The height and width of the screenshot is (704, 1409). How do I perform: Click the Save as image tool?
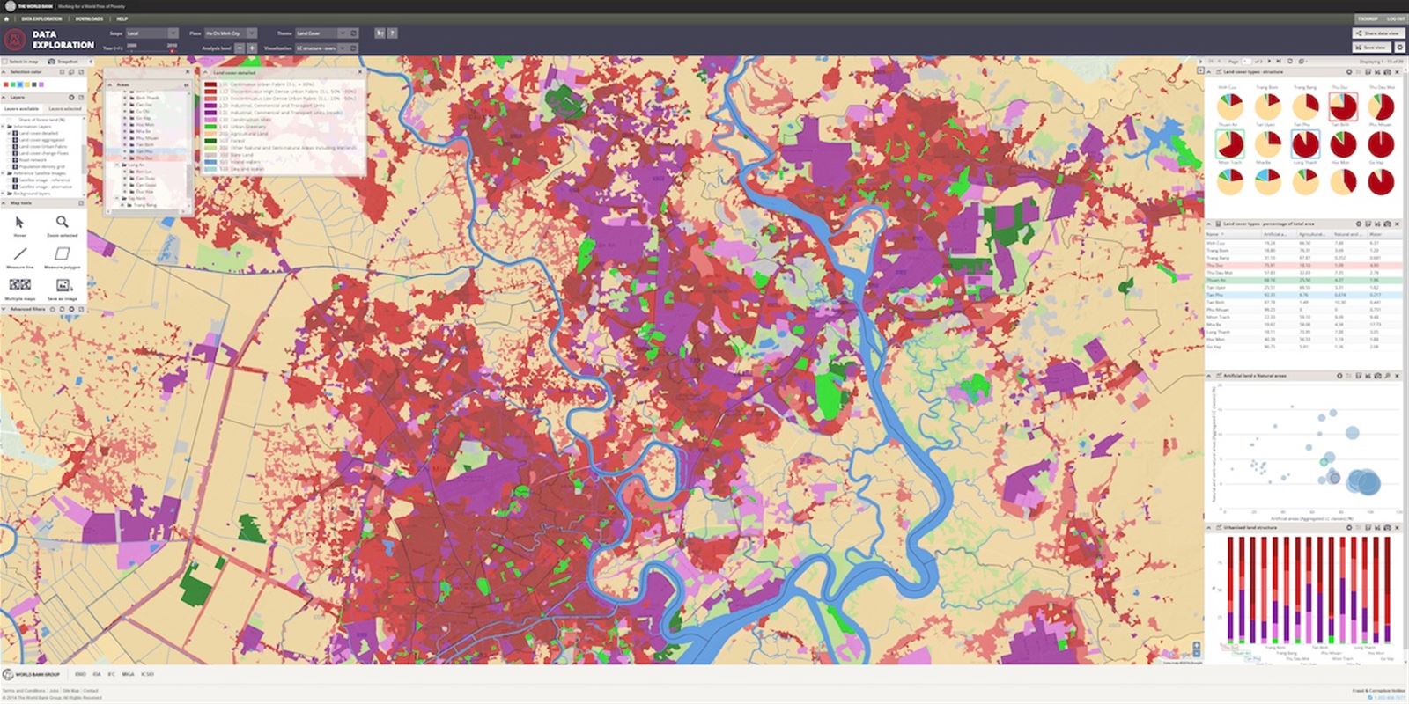pos(63,289)
